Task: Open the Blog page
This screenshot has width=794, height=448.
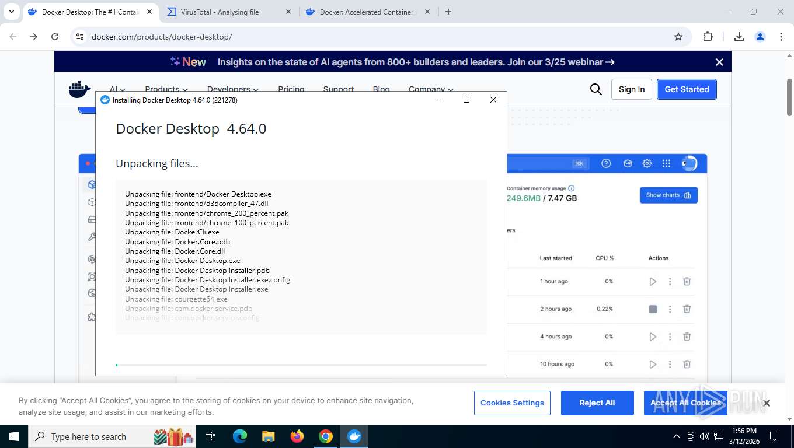Action: pyautogui.click(x=381, y=89)
